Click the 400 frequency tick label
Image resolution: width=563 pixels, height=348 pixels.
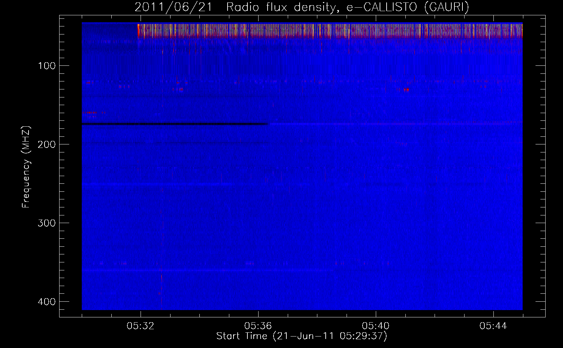pyautogui.click(x=46, y=301)
